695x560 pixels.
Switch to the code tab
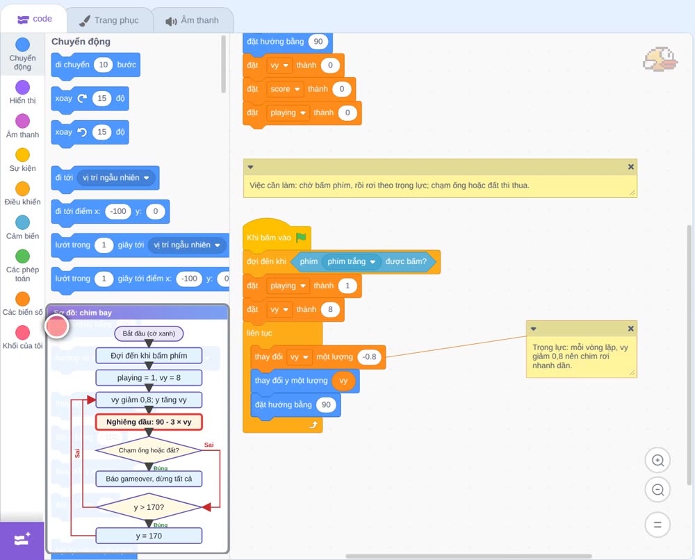coord(34,19)
